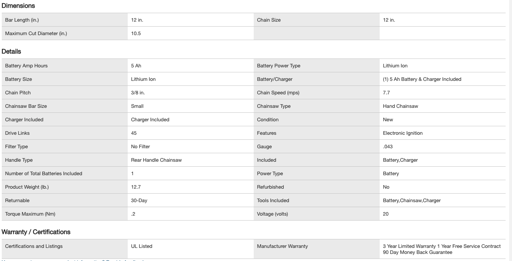
Task: Click the Voltage (volts) label
Action: pos(272,214)
